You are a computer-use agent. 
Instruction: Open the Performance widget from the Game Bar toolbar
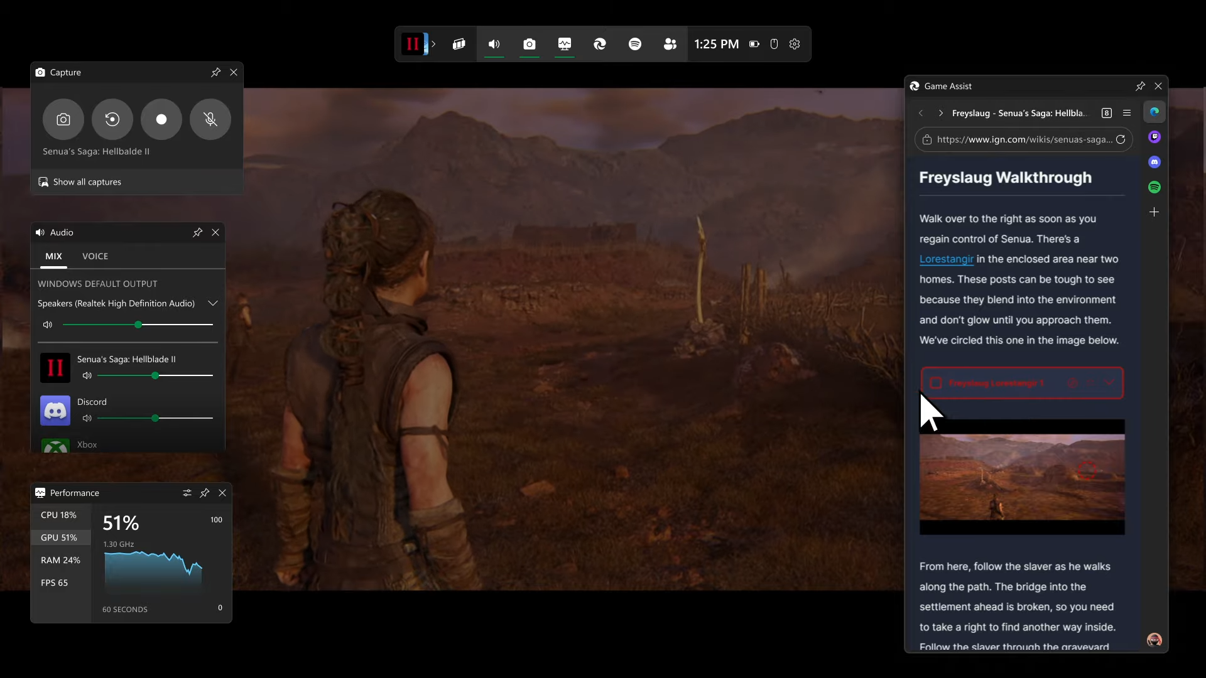click(565, 44)
